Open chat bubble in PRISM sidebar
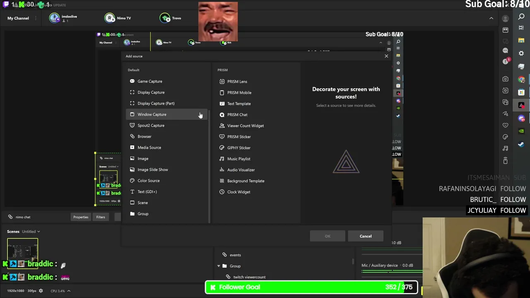Viewport: 530px width, 298px height. coord(505,50)
